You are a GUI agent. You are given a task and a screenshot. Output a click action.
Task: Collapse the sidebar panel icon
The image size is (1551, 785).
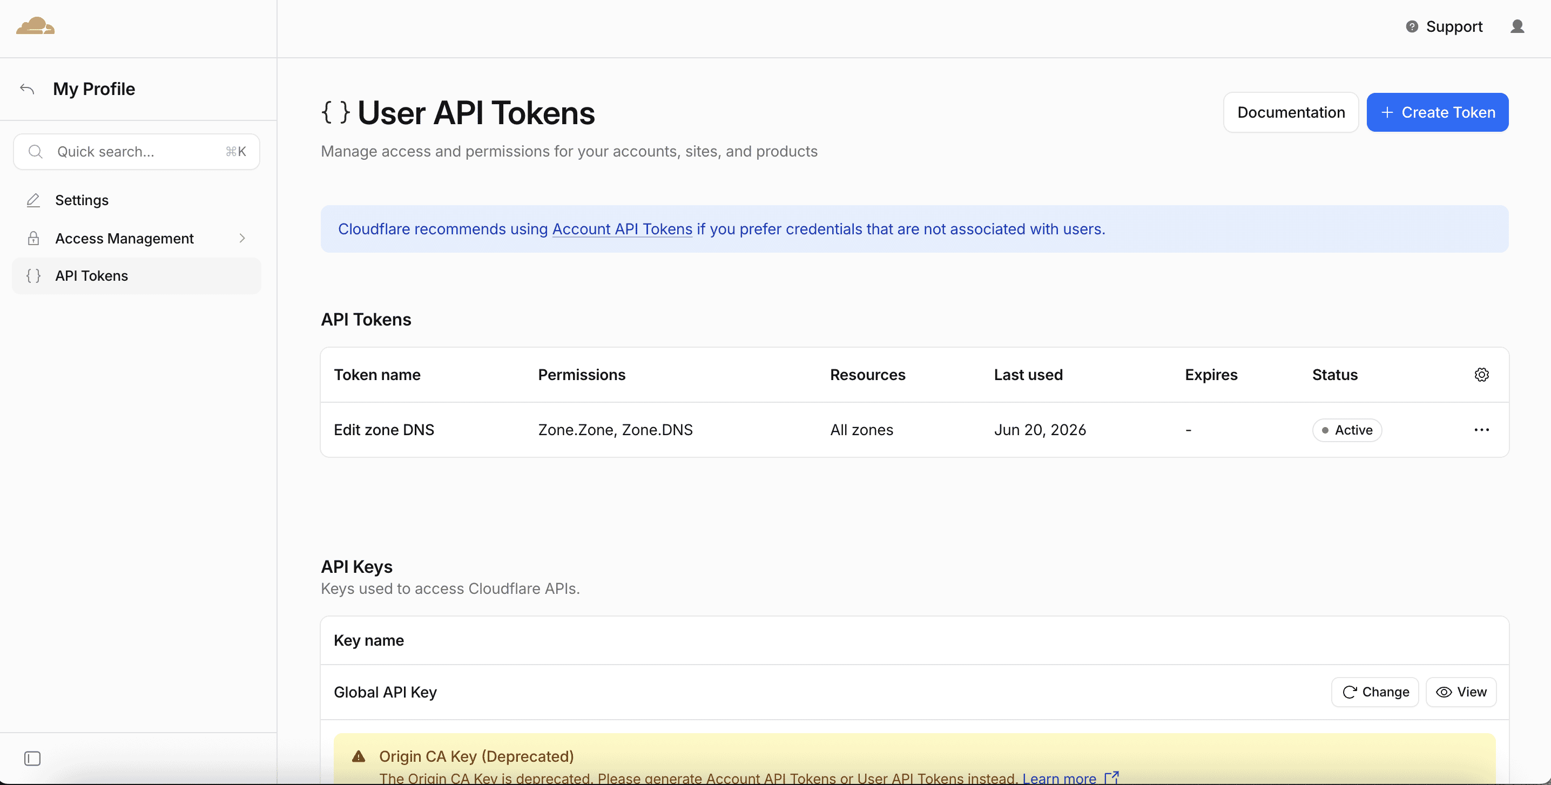[32, 759]
